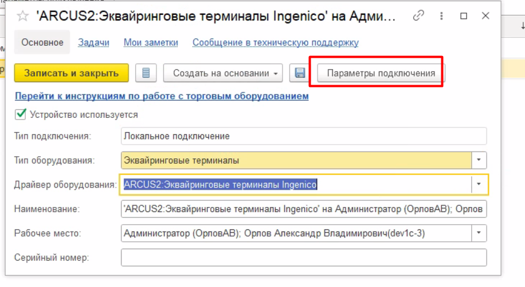Focus the empty 'Серийный номер' field
Image resolution: width=525 pixels, height=287 pixels.
(x=304, y=257)
